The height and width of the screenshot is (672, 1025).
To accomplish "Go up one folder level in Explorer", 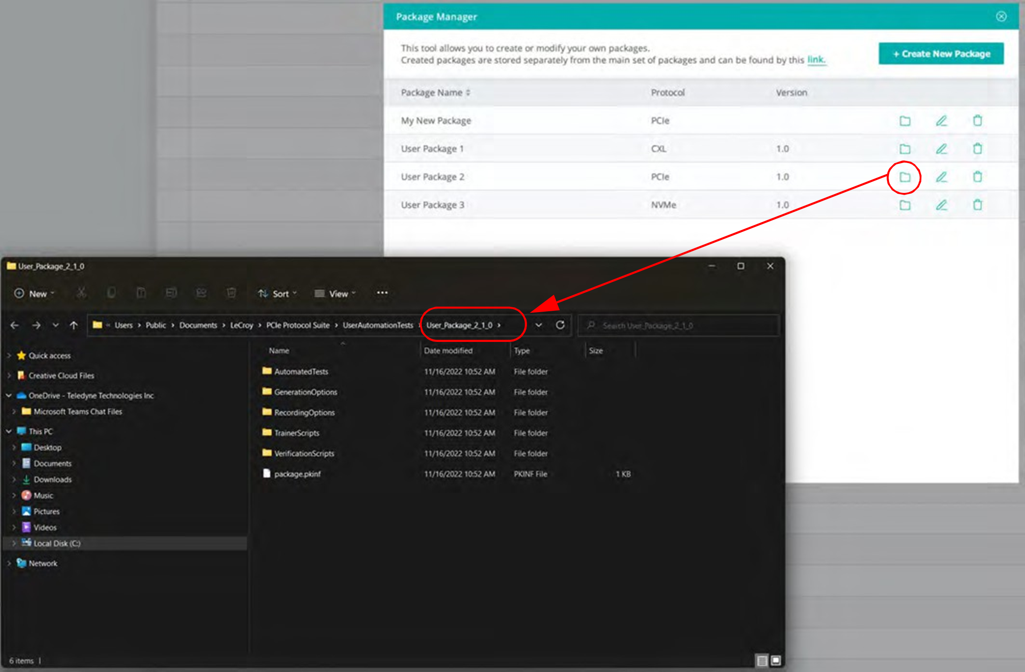I will 74,325.
